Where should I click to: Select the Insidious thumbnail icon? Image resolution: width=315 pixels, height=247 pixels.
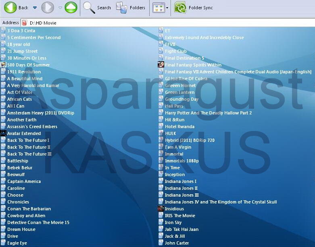pos(161,209)
